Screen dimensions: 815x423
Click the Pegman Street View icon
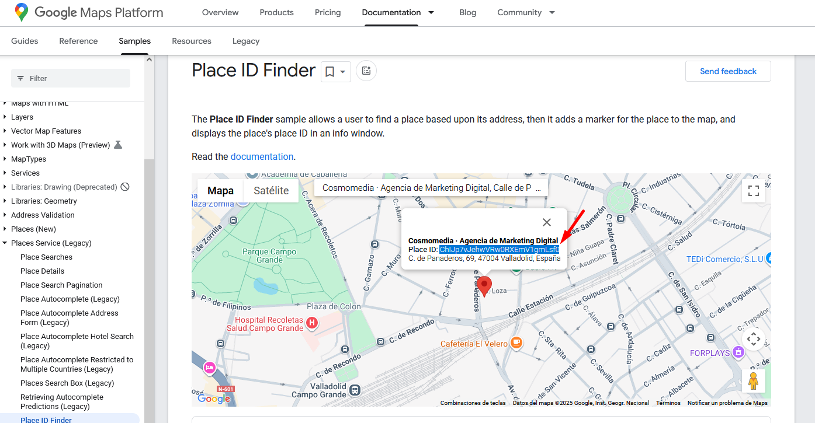pos(753,381)
